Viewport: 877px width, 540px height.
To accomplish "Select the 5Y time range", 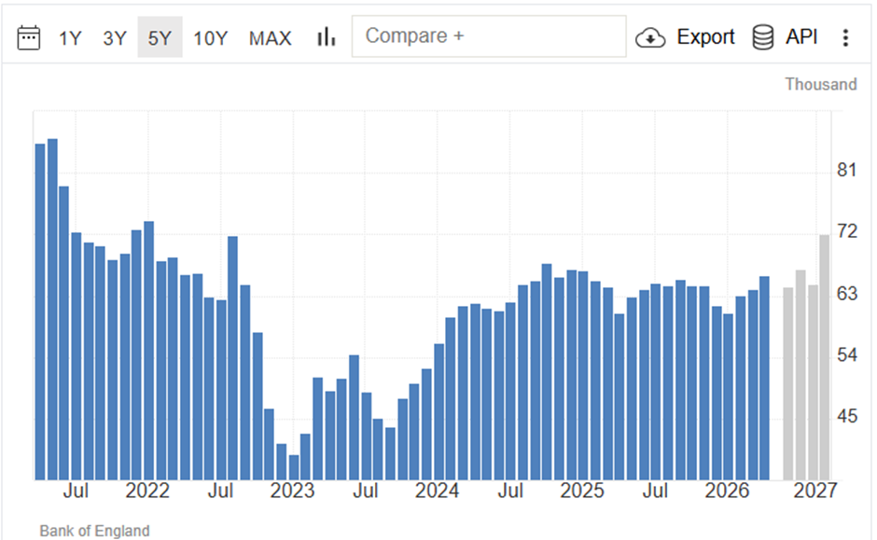I will (x=160, y=37).
